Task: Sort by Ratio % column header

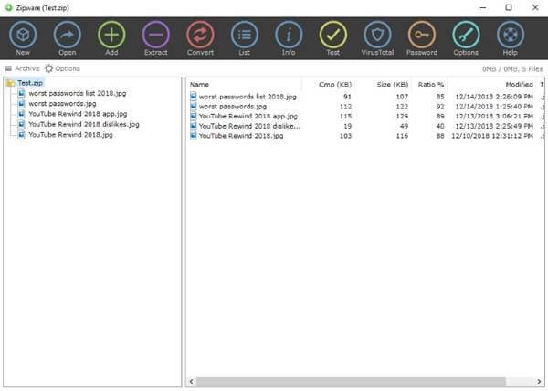Action: click(x=430, y=85)
